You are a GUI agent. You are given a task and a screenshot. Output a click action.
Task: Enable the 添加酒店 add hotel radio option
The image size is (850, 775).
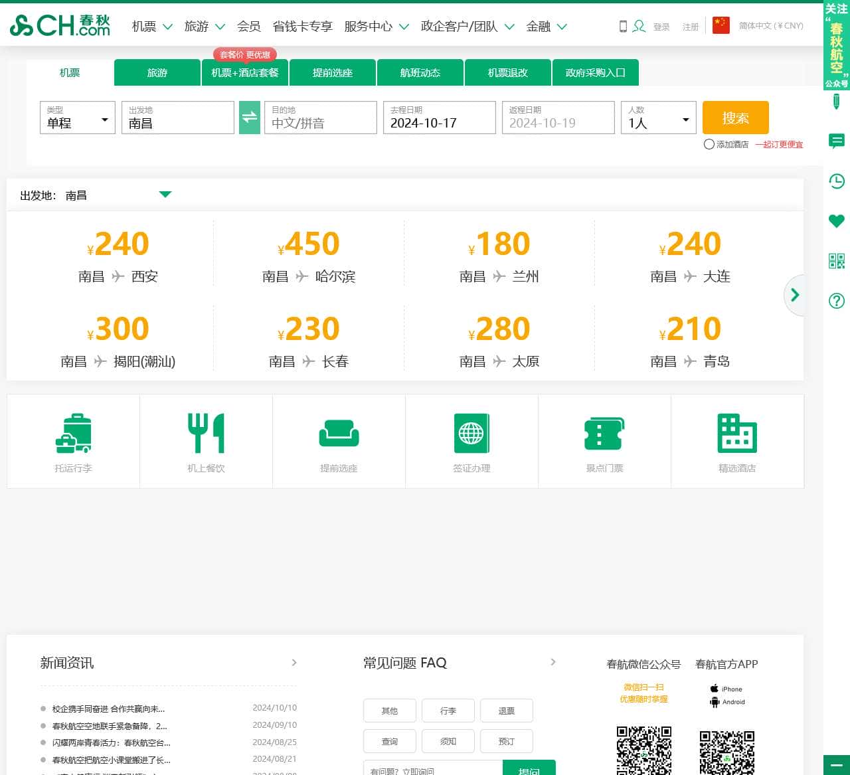click(709, 144)
